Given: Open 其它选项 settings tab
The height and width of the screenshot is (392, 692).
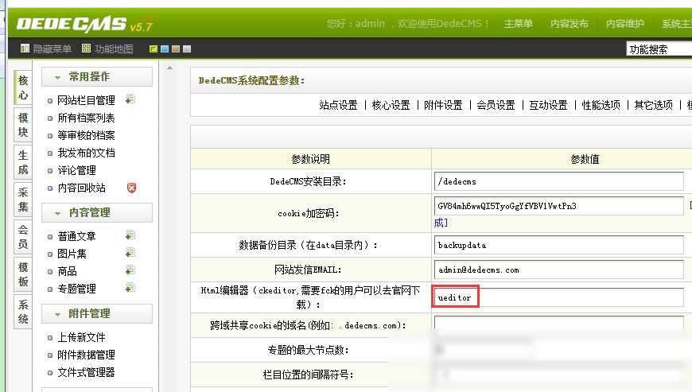Looking at the screenshot, I should click(653, 105).
